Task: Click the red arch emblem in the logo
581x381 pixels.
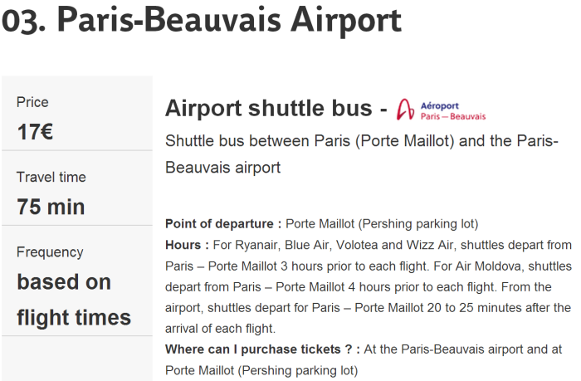Action: 405,110
